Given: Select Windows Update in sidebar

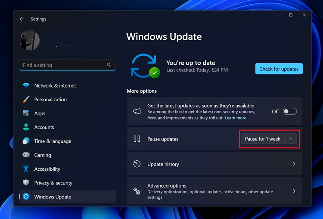Looking at the screenshot, I should point(67,197).
